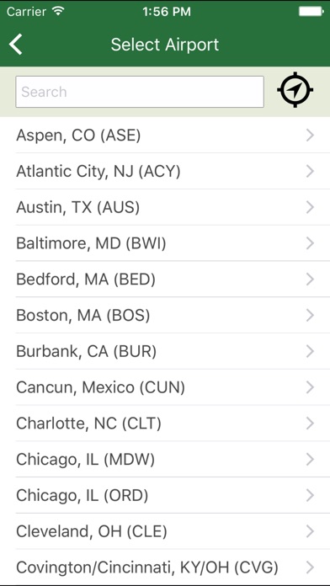Pick Cleveland, OH (CLE)

tap(165, 531)
